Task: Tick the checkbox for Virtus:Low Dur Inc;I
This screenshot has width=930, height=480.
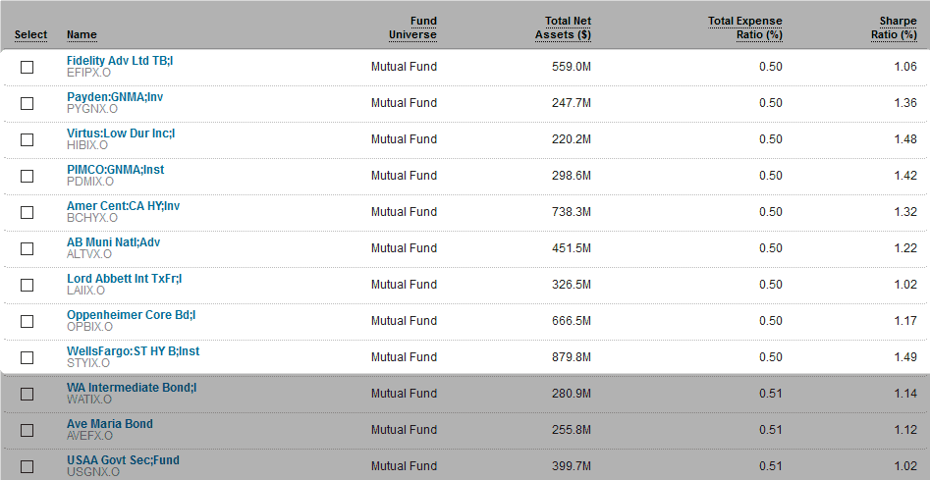Action: tap(27, 139)
